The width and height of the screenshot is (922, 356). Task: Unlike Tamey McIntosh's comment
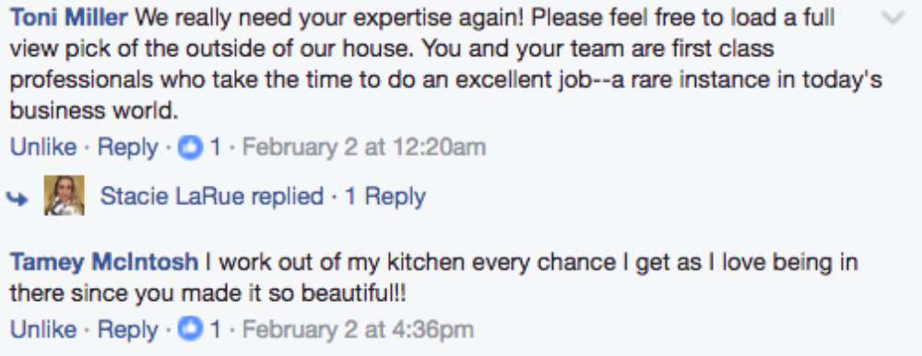(43, 329)
